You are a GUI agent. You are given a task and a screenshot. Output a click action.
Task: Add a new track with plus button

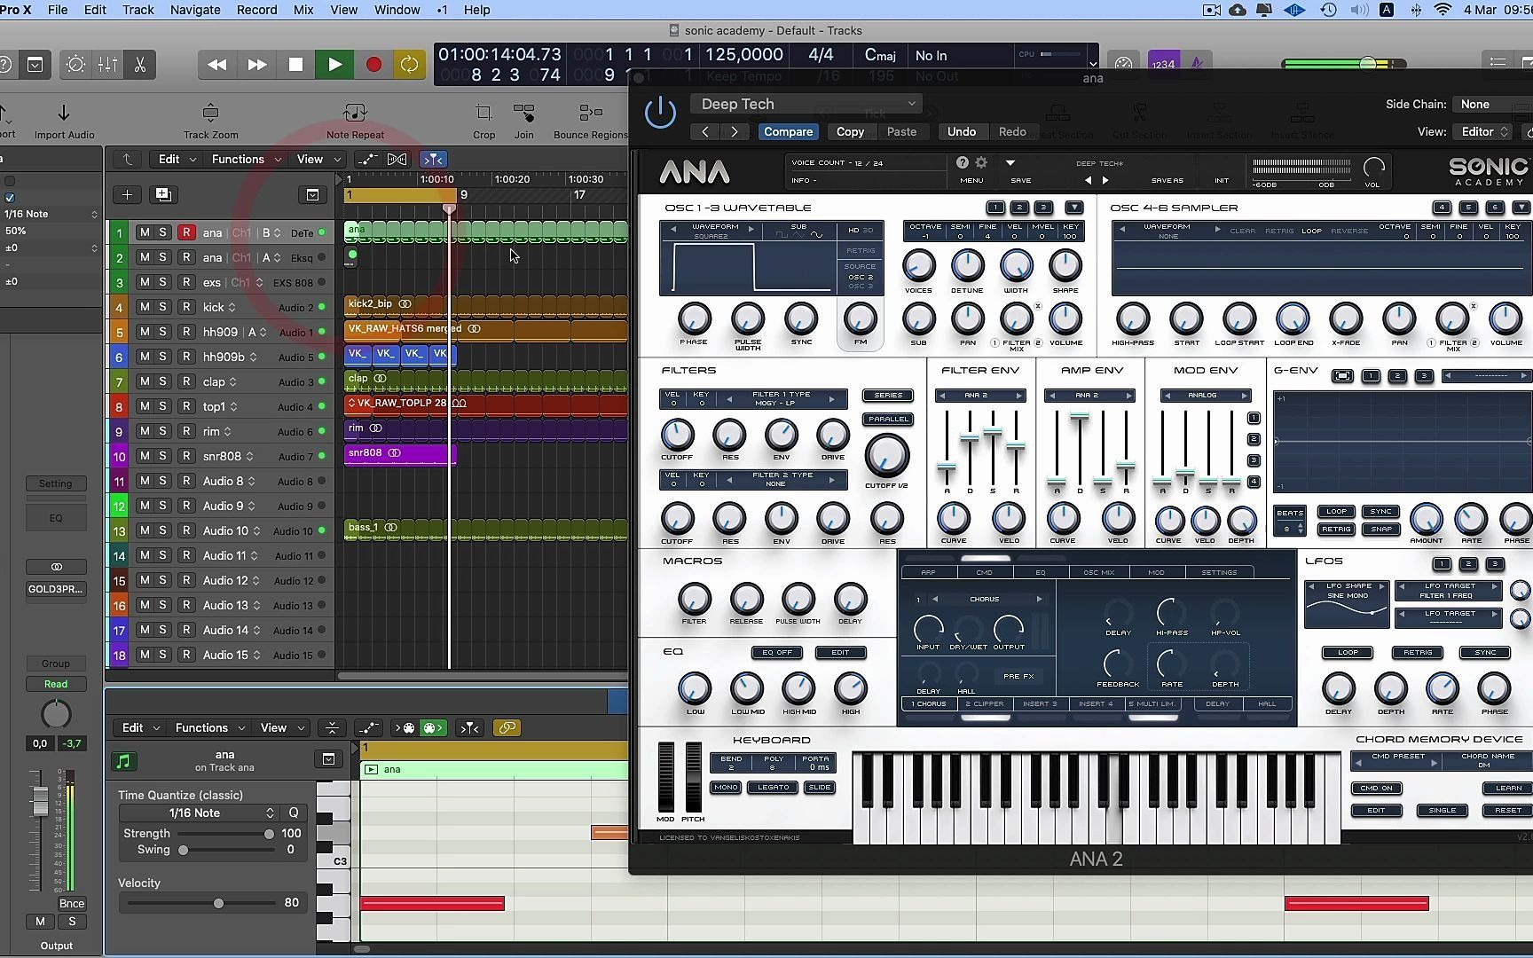tap(127, 194)
